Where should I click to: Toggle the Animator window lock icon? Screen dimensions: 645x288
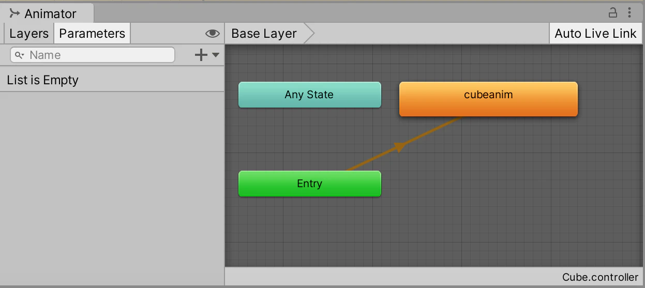(x=612, y=12)
